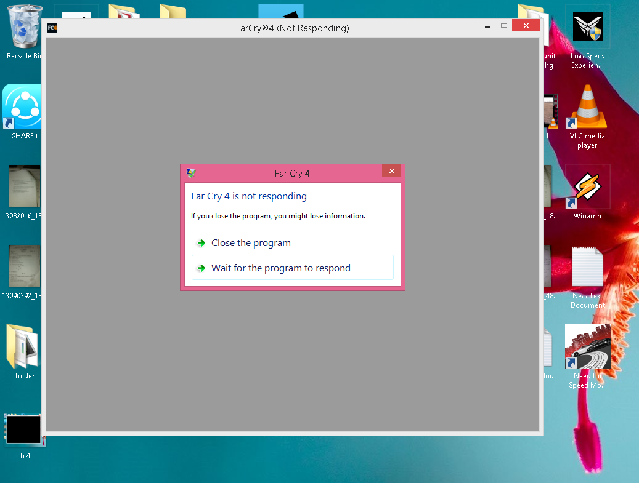639x483 pixels.
Task: Minimize the FarCry 4 window
Action: click(x=487, y=26)
